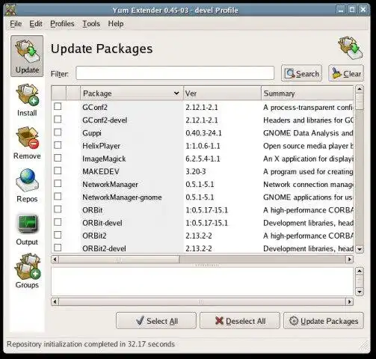This screenshot has height=359, width=376.
Task: Click the Search button
Action: 301,73
